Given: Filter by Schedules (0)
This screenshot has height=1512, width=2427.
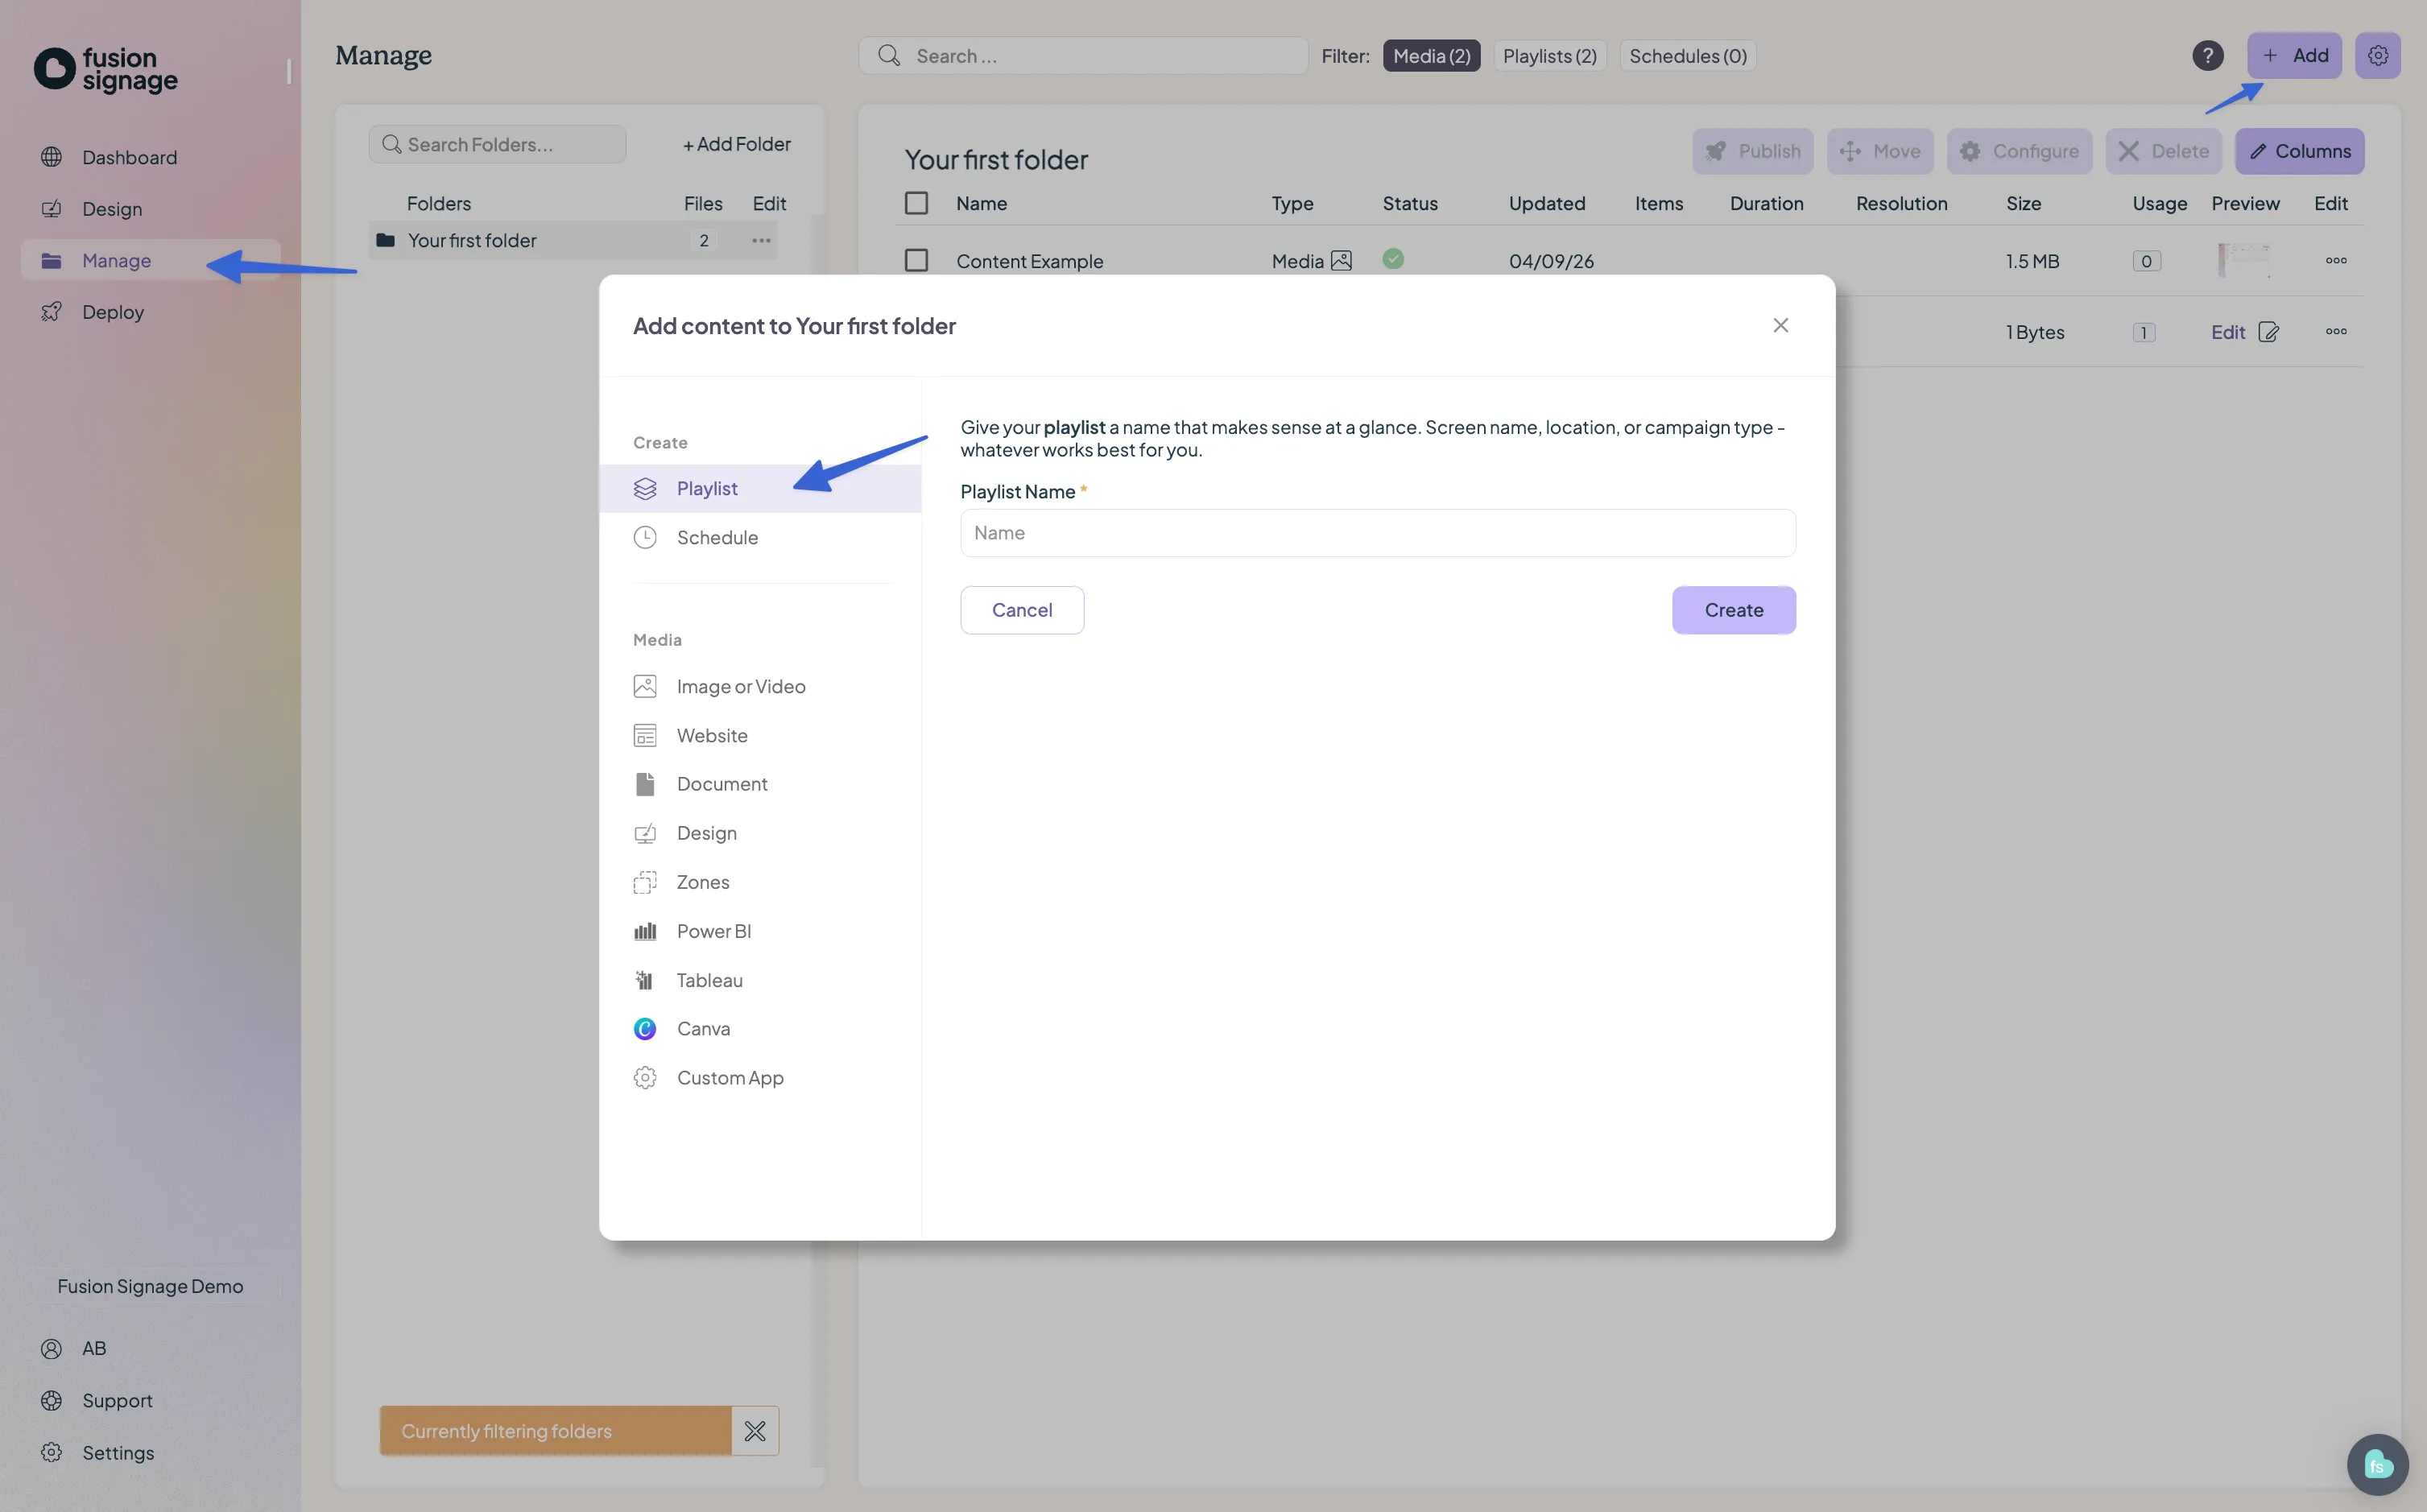Looking at the screenshot, I should point(1687,56).
